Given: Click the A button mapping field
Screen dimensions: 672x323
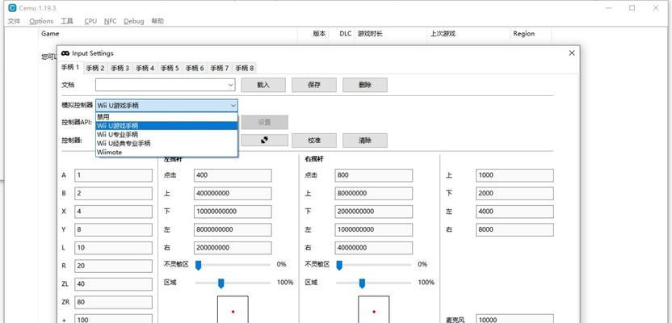Looking at the screenshot, I should (x=113, y=175).
